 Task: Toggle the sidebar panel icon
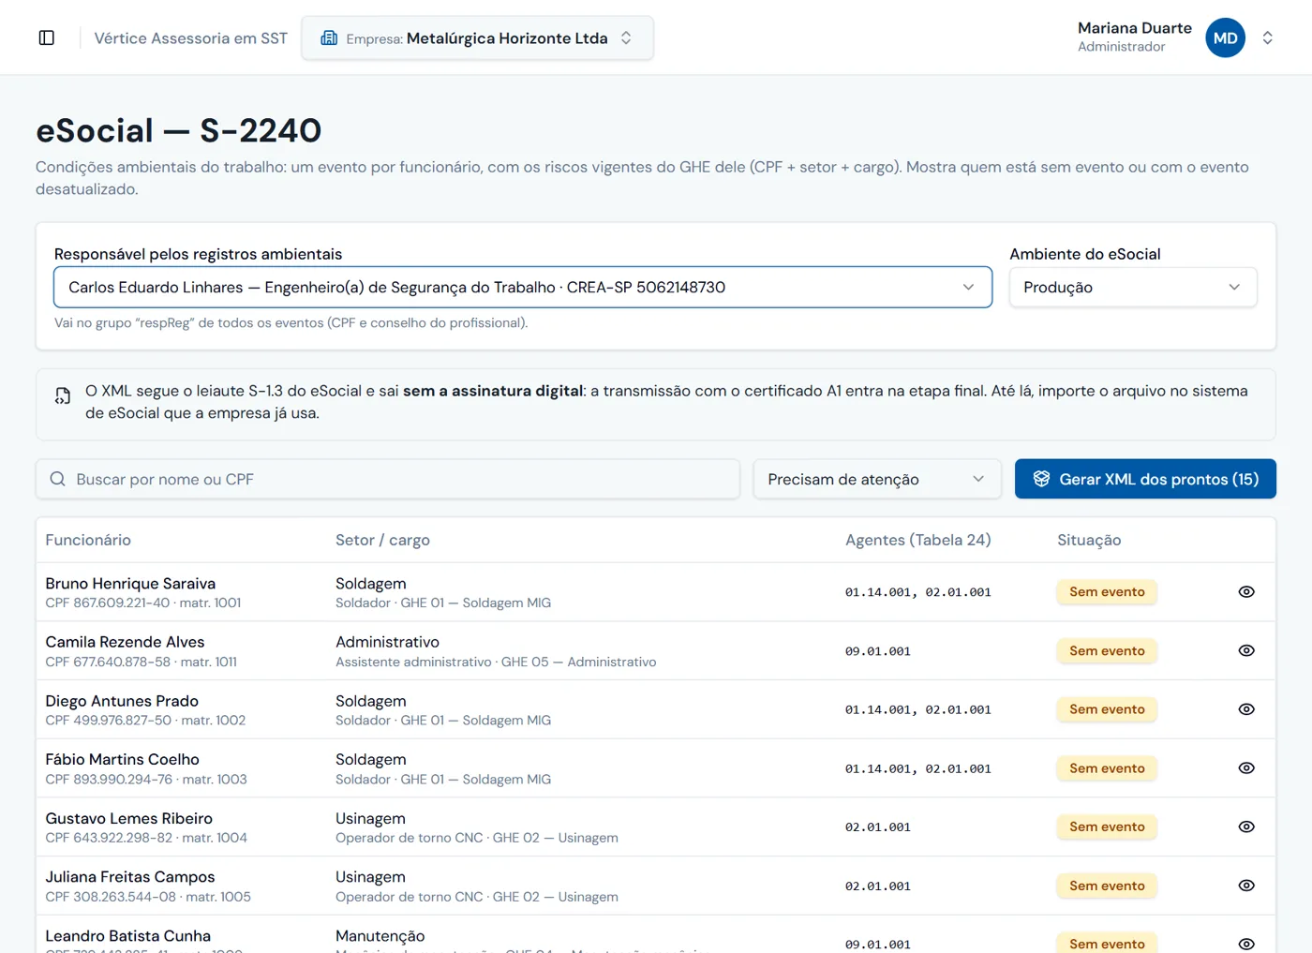click(x=47, y=37)
